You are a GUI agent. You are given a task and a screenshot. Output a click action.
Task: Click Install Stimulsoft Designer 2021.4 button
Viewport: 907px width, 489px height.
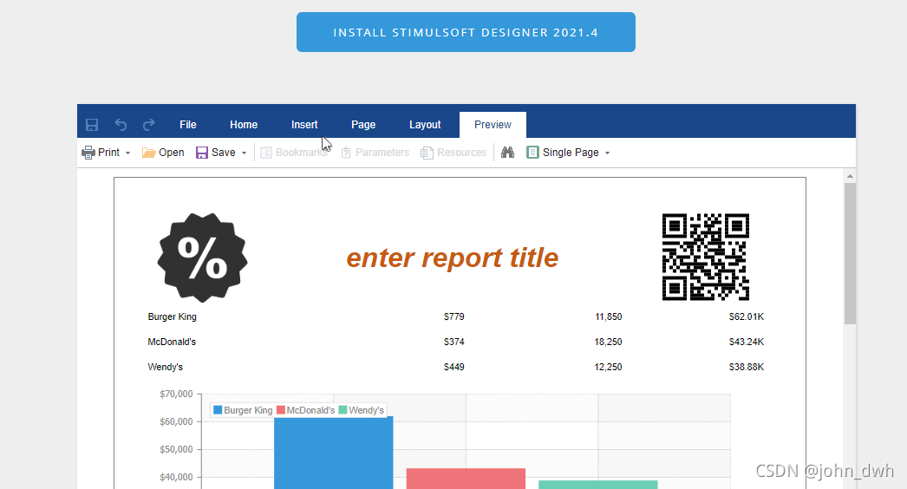click(x=467, y=32)
